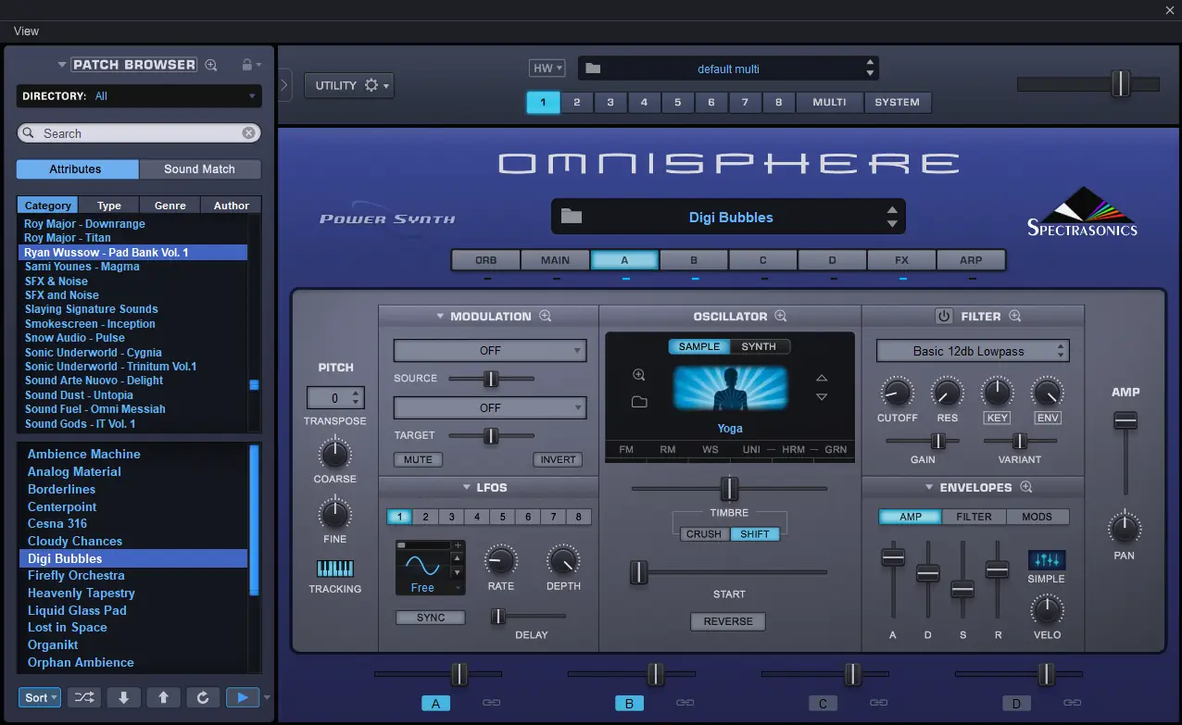The height and width of the screenshot is (725, 1182).
Task: Show the Mods envelope
Action: [x=1037, y=517]
